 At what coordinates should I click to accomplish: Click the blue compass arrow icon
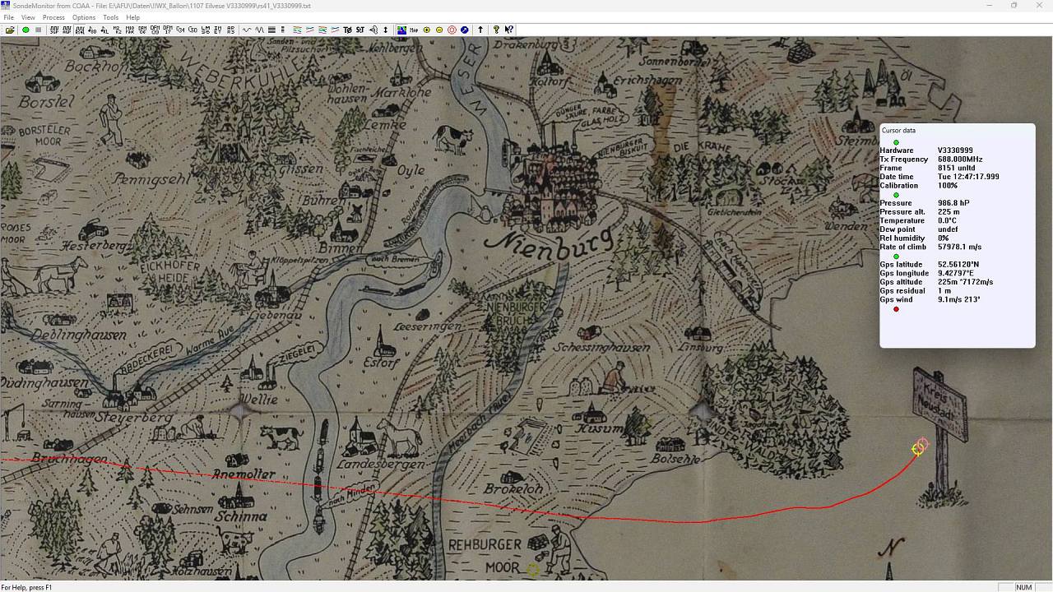(465, 30)
